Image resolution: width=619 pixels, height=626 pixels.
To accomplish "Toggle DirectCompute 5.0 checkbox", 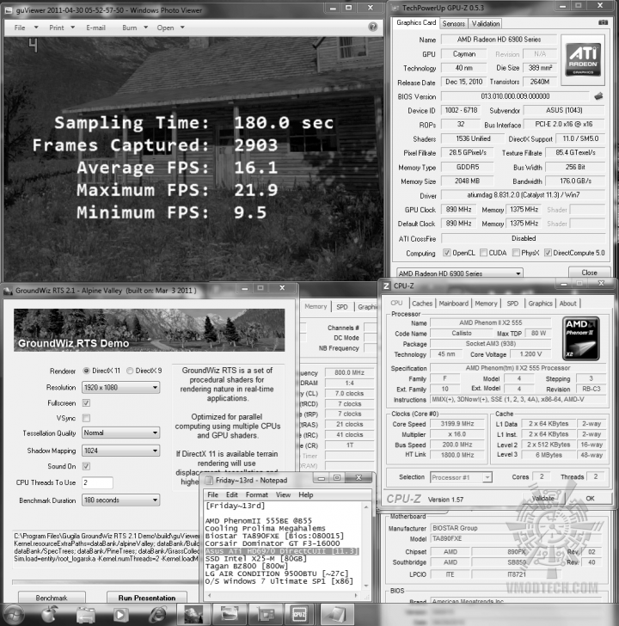I will point(548,253).
